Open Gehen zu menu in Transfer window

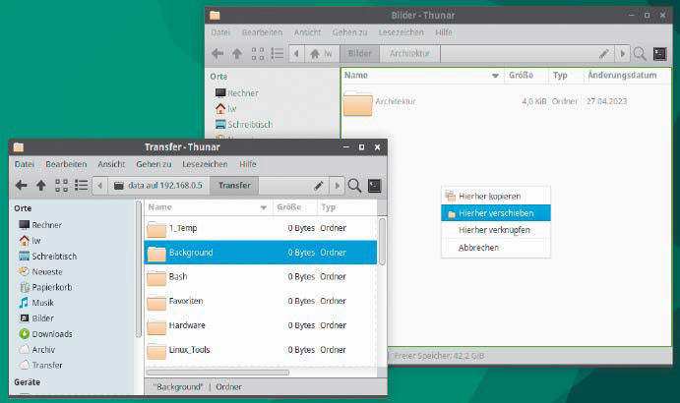pos(154,164)
